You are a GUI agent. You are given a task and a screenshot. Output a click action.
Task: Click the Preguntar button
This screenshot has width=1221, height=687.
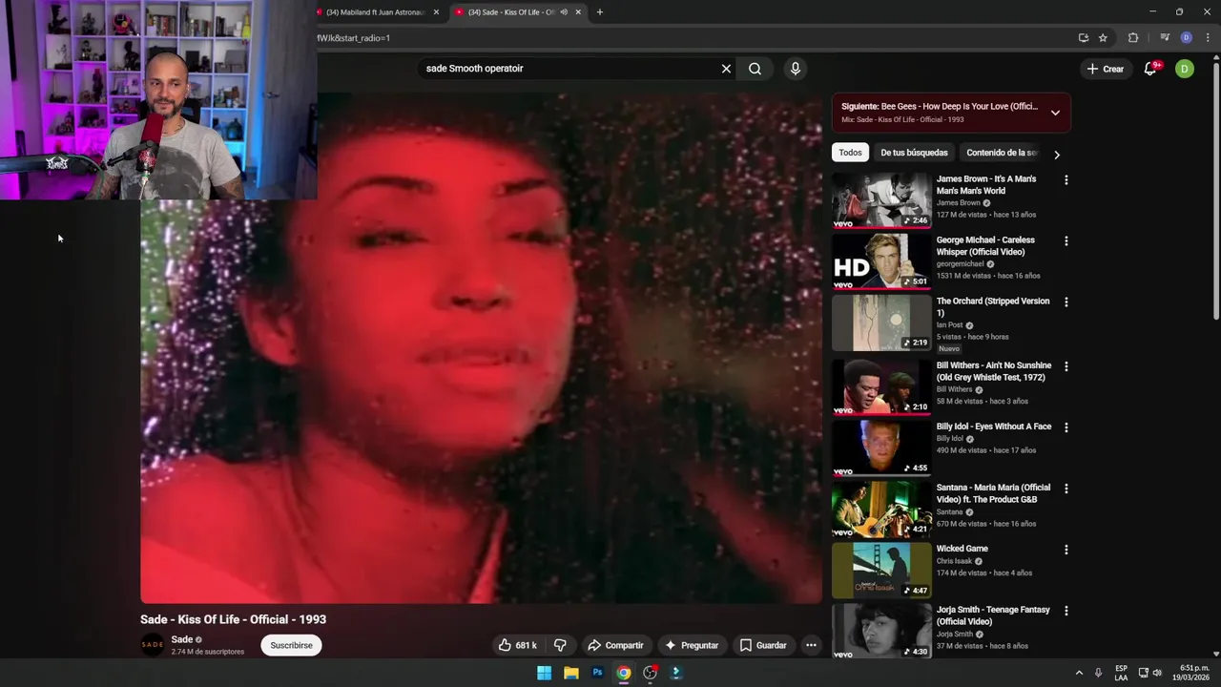(x=692, y=645)
